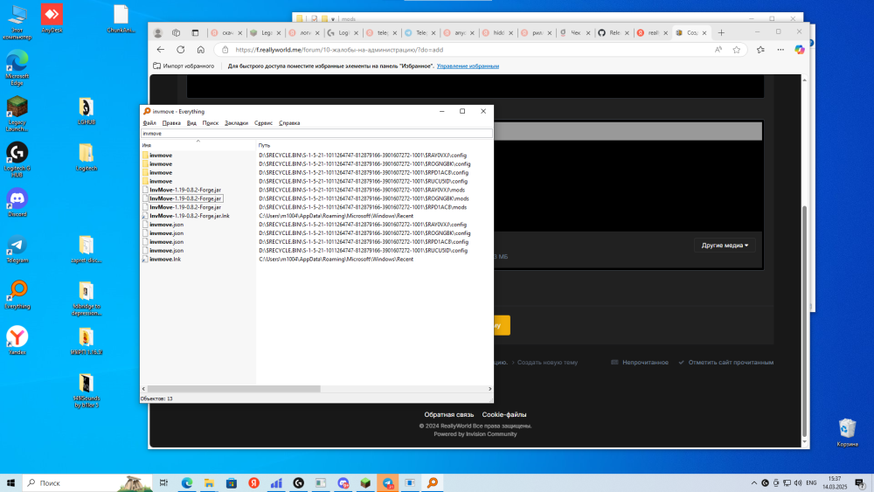This screenshot has height=492, width=874.
Task: Open the Управление избранным link
Action: (468, 66)
